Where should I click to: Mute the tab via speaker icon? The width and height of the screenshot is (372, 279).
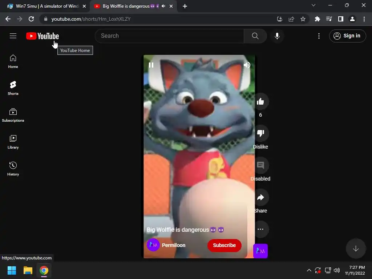click(163, 6)
